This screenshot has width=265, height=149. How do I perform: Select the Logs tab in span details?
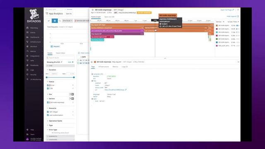[x=125, y=67]
